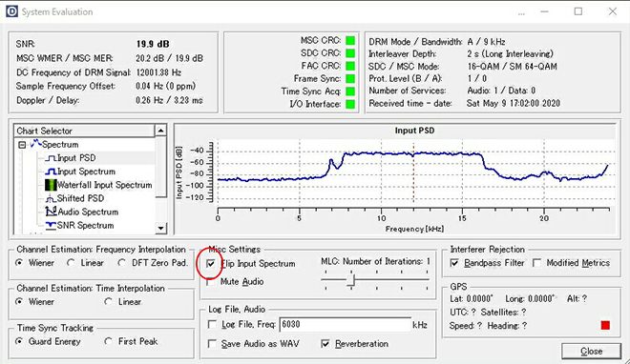
Task: Uncheck Flip Input Spectrum checkbox
Action: coord(211,264)
